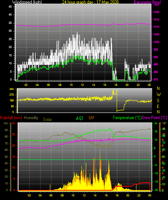Click the "975" barometer axis value
The height and width of the screenshot is (200, 168).
coord(156,79)
